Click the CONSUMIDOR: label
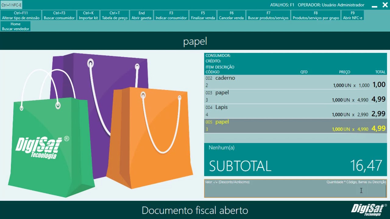Viewport: 390px width, 219px height. click(218, 56)
